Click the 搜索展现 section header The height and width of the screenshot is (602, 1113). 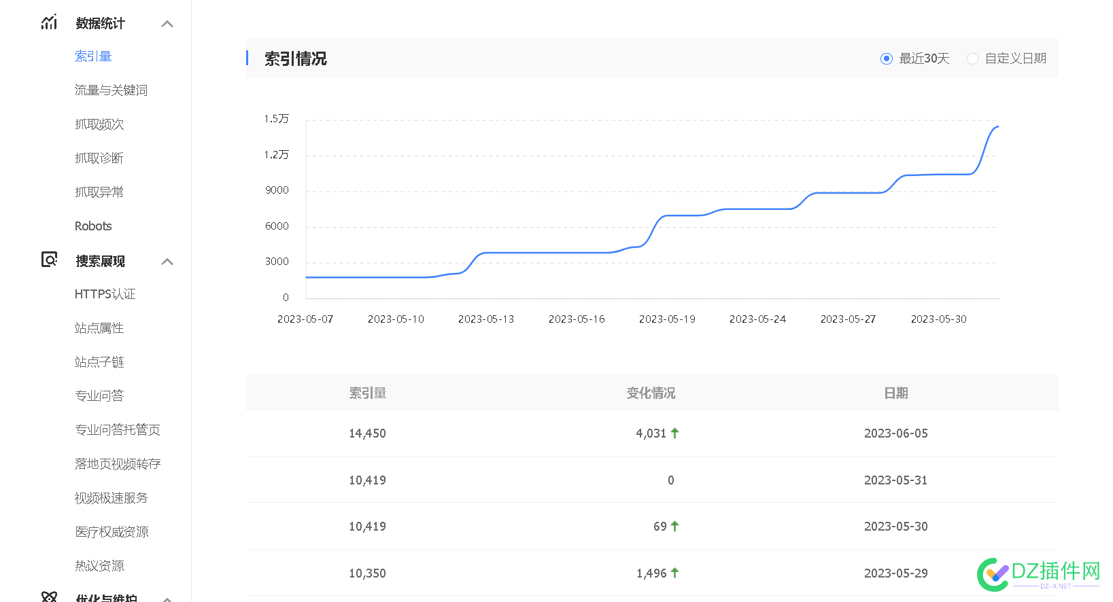[x=101, y=262]
